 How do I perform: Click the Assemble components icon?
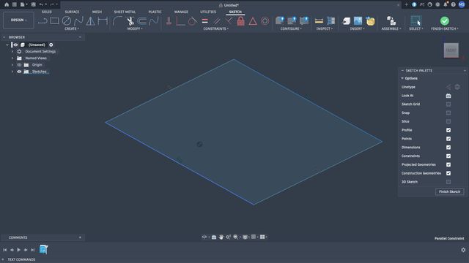[391, 21]
